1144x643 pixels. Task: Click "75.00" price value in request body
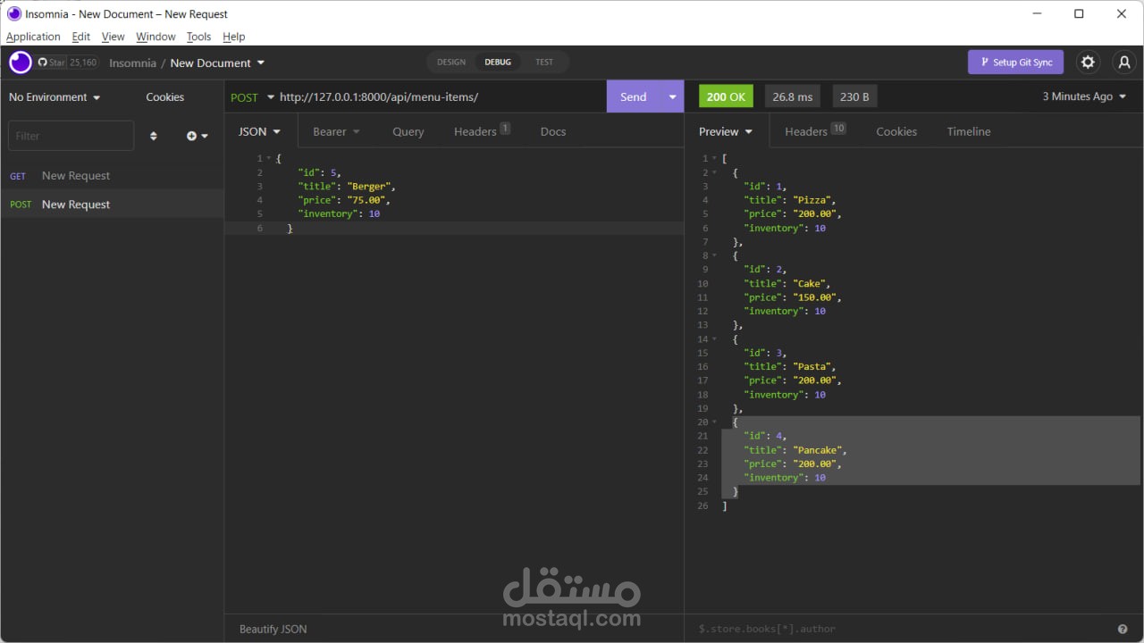click(x=366, y=200)
